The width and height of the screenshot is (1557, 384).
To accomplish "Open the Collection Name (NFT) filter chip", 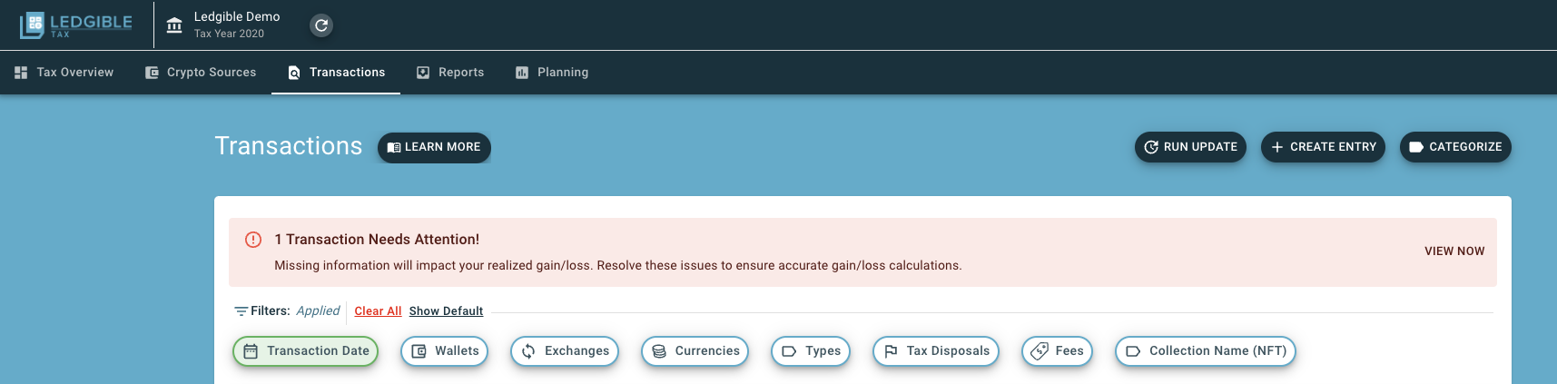I will point(1206,351).
